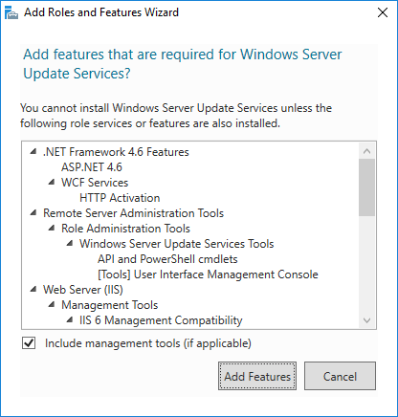Viewport: 398px width, 417px height.
Task: Select API and PowerShell cmdlets entry
Action: (x=167, y=259)
